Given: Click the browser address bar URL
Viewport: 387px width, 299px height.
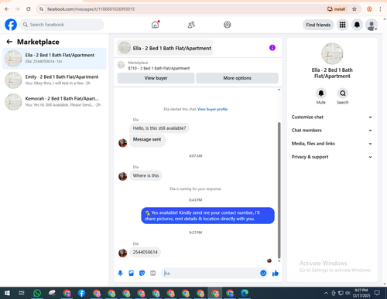Looking at the screenshot, I should tap(91, 9).
